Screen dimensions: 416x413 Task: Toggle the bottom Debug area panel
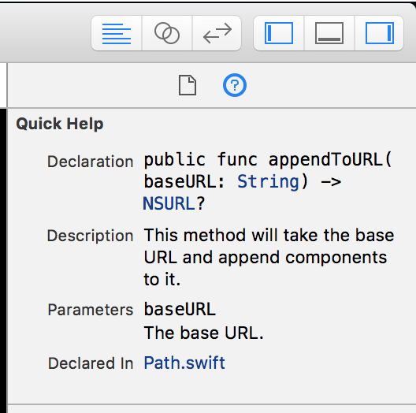(x=329, y=33)
